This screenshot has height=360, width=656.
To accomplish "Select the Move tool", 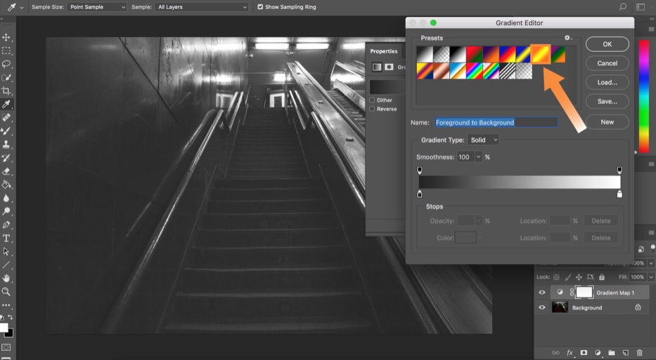I will point(6,38).
